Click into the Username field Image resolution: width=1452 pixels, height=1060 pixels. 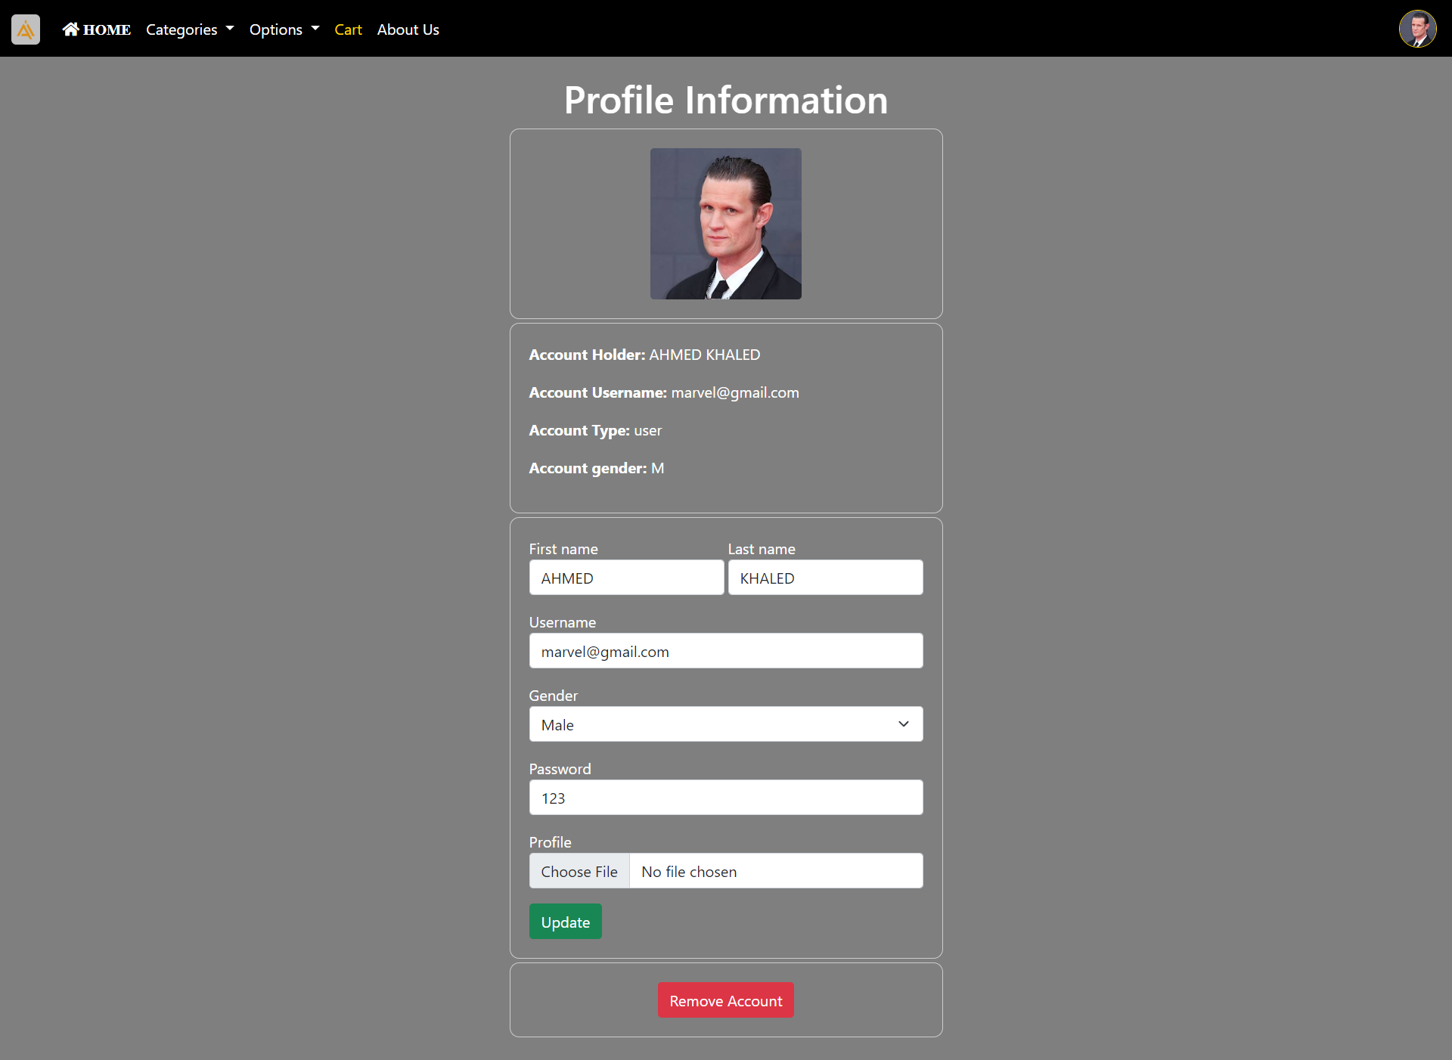click(725, 651)
